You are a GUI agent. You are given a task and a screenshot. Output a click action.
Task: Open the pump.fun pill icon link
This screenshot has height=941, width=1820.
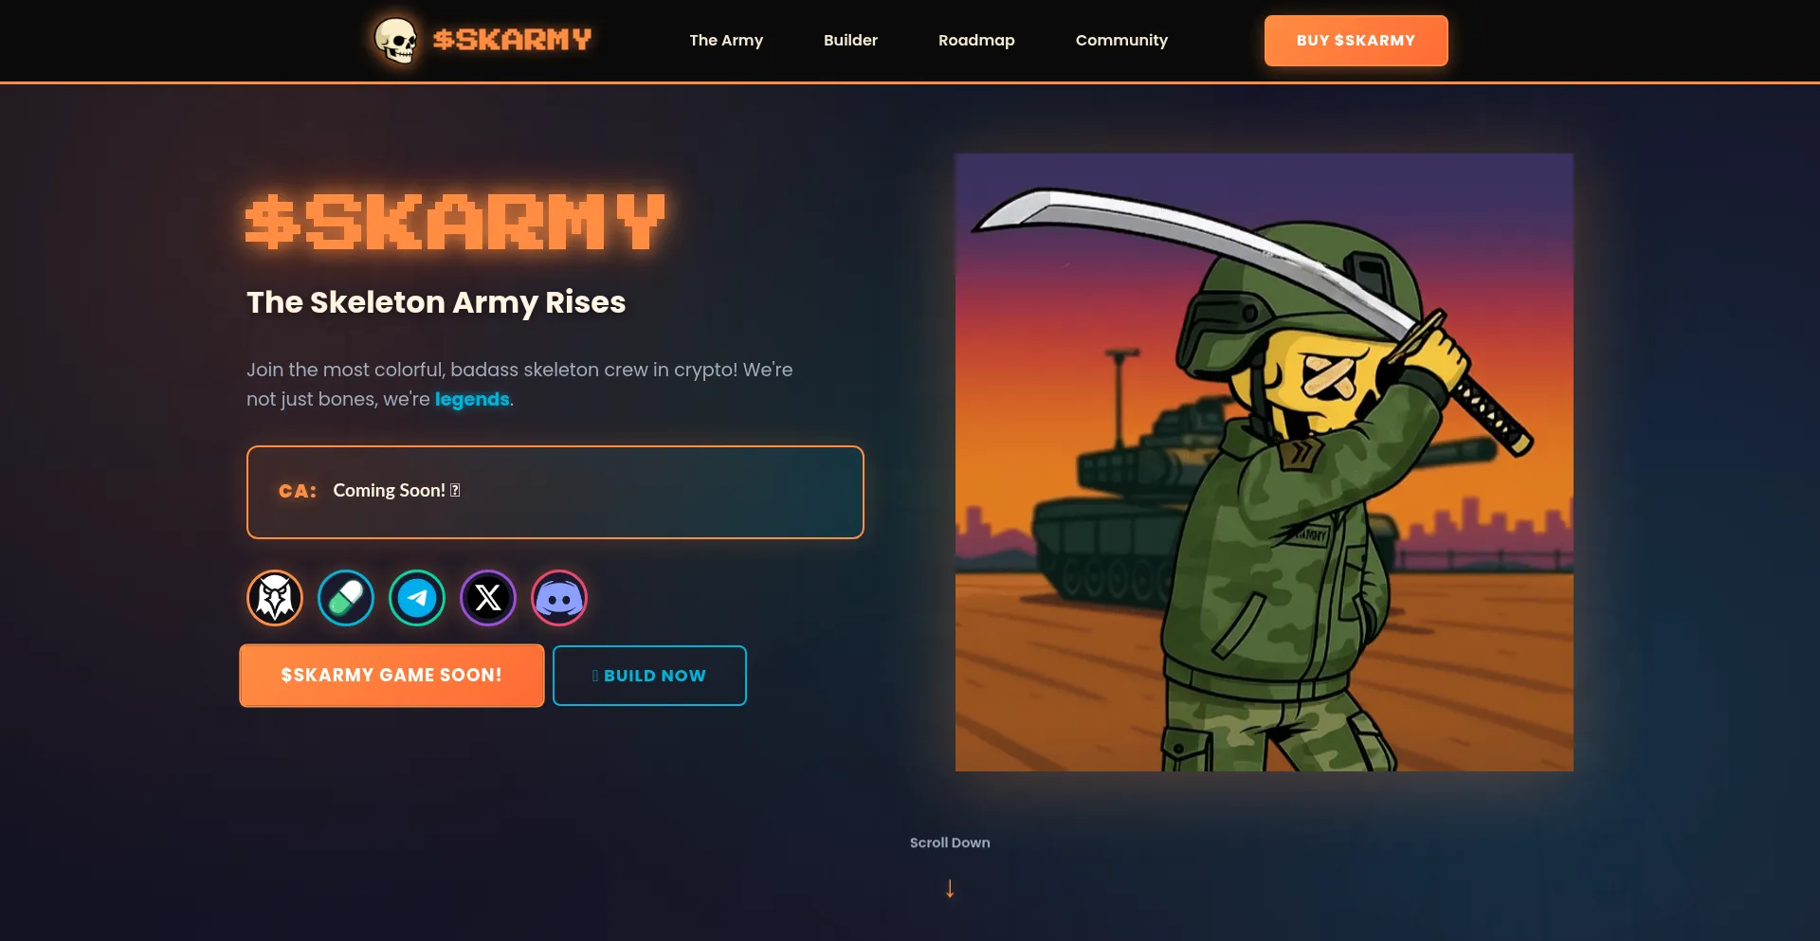click(x=346, y=598)
